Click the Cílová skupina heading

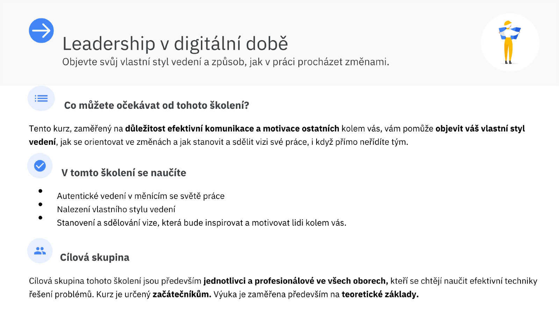95,257
